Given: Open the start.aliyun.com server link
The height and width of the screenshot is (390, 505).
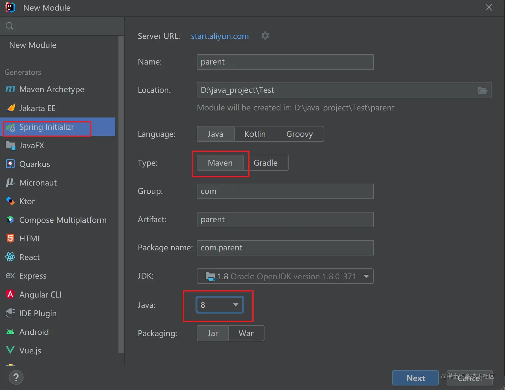Looking at the screenshot, I should click(x=220, y=36).
